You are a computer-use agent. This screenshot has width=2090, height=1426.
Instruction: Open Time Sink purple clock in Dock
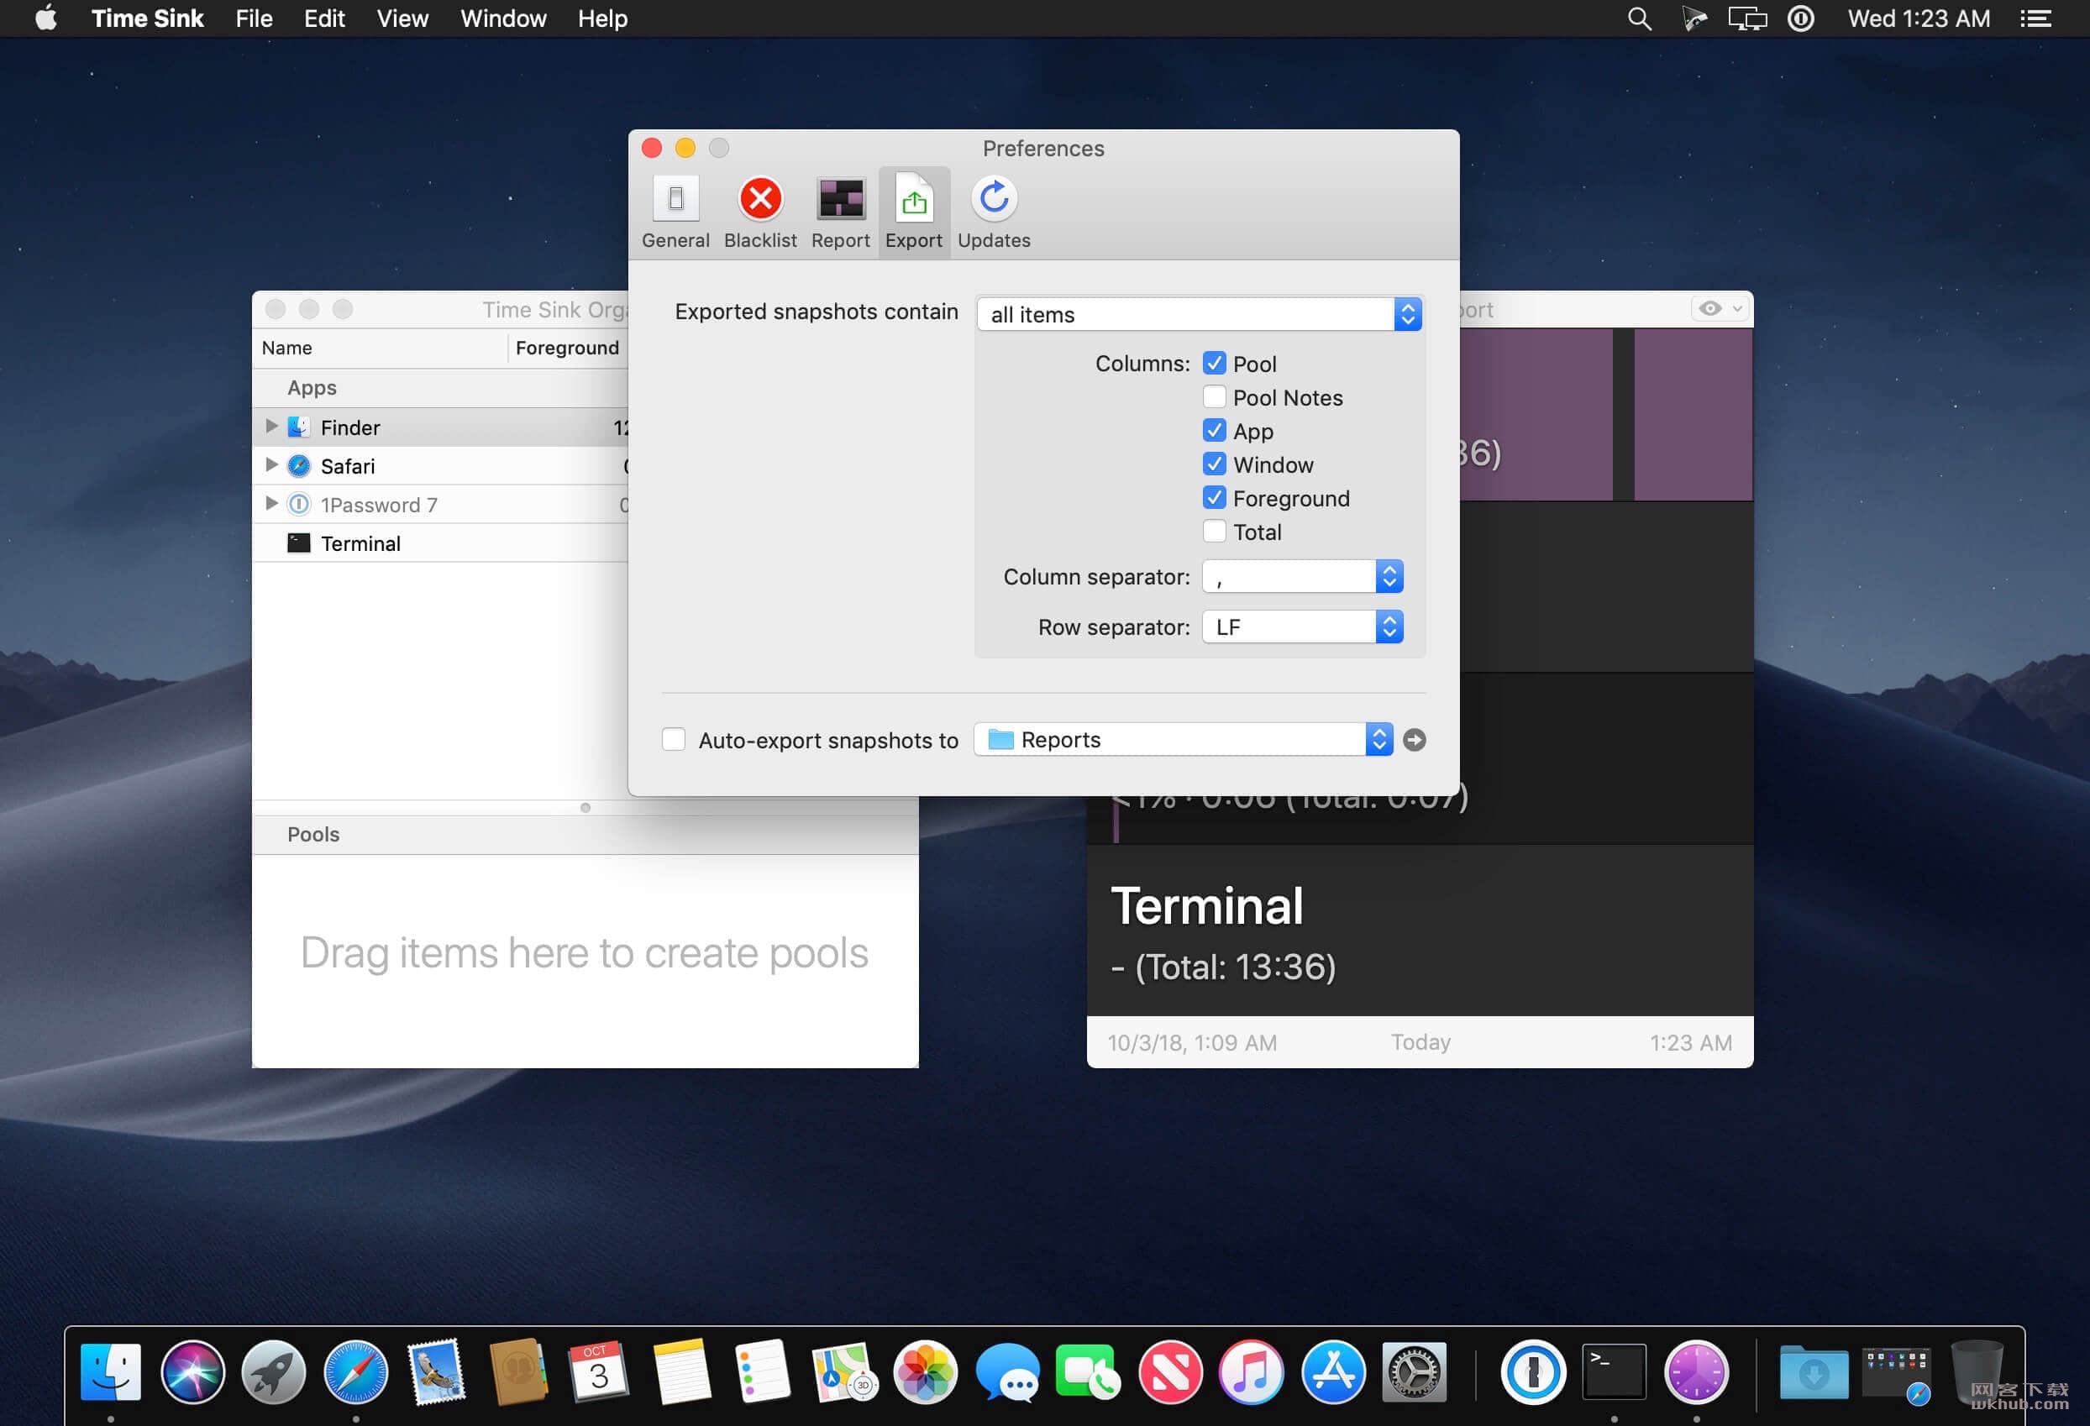point(1696,1371)
